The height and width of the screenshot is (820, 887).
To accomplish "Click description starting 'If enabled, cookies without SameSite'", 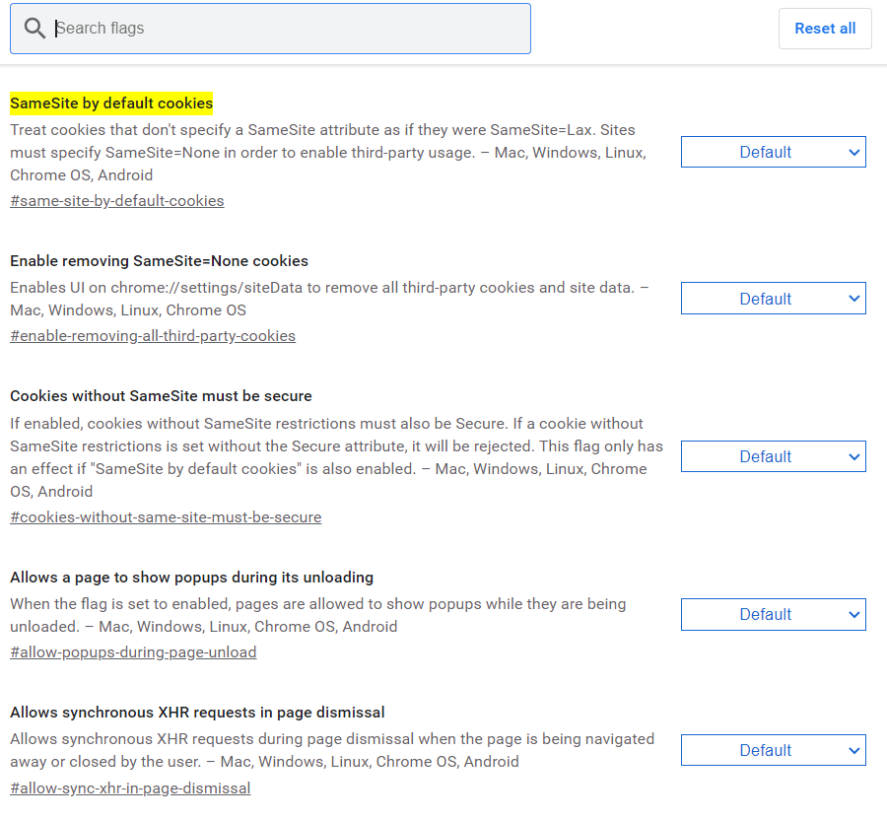I will coord(337,457).
